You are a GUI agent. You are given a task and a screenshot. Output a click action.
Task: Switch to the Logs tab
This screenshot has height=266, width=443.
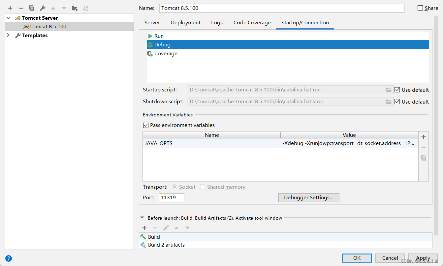pyautogui.click(x=217, y=23)
